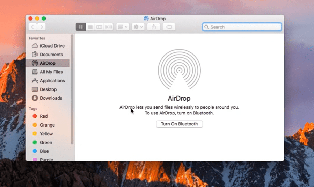
Task: Click the Edit Tags toolbar button
Action: tap(169, 27)
